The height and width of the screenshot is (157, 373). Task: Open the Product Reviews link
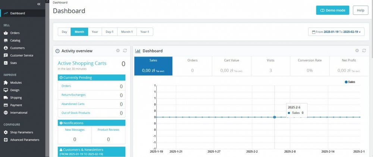(x=109, y=130)
